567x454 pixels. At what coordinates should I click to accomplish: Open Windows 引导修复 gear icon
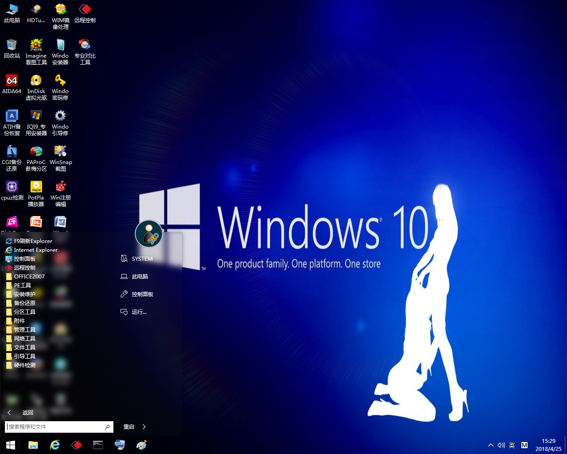point(61,123)
